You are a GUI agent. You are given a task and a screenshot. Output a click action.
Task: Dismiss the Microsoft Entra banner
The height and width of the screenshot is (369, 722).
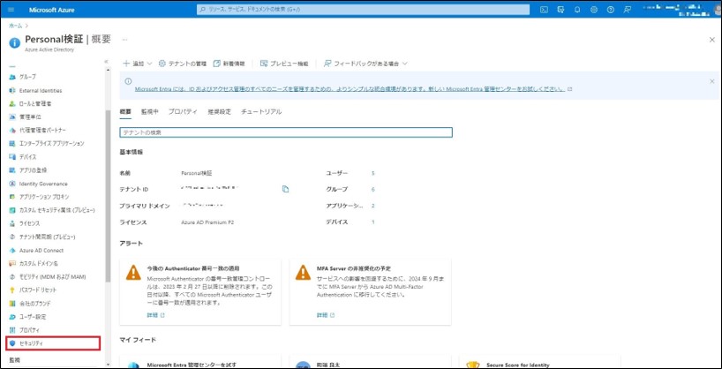coord(712,81)
